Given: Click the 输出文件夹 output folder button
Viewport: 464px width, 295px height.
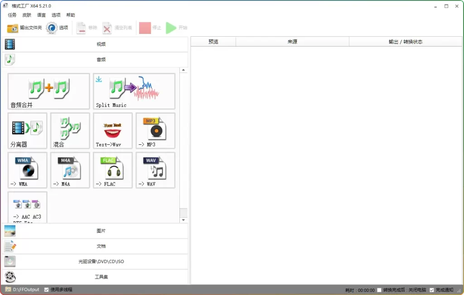Looking at the screenshot, I should click(x=24, y=28).
